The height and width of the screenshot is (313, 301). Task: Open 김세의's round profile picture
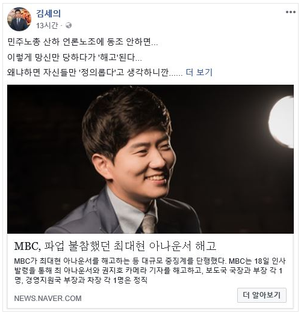[x=19, y=19]
